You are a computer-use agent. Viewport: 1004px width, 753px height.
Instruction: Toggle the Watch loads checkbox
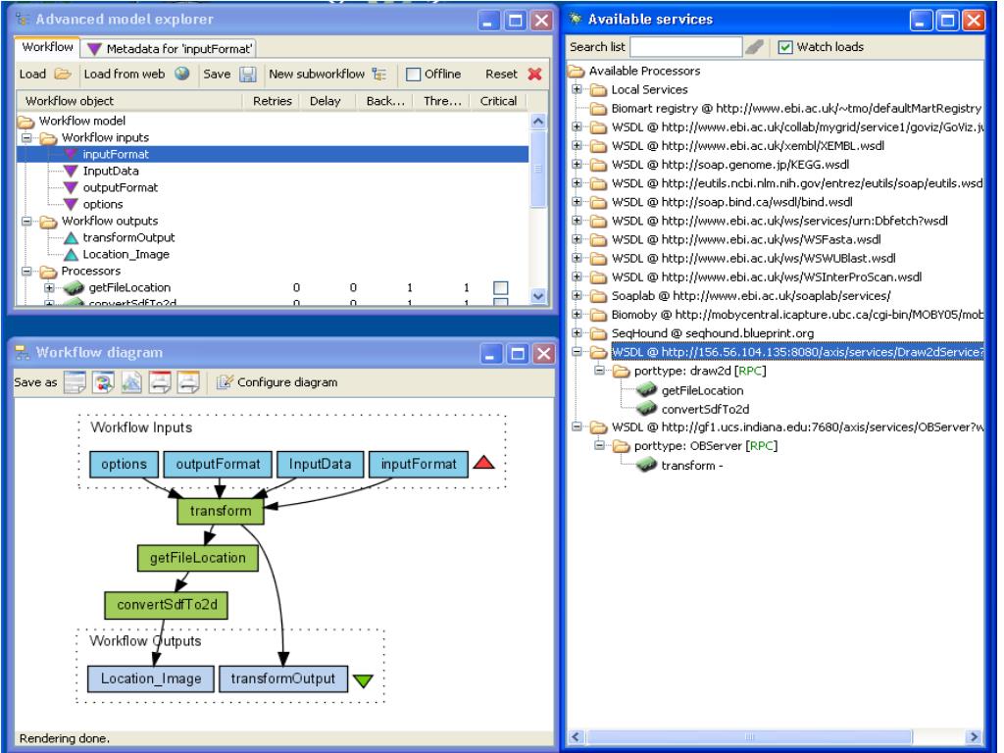point(785,47)
